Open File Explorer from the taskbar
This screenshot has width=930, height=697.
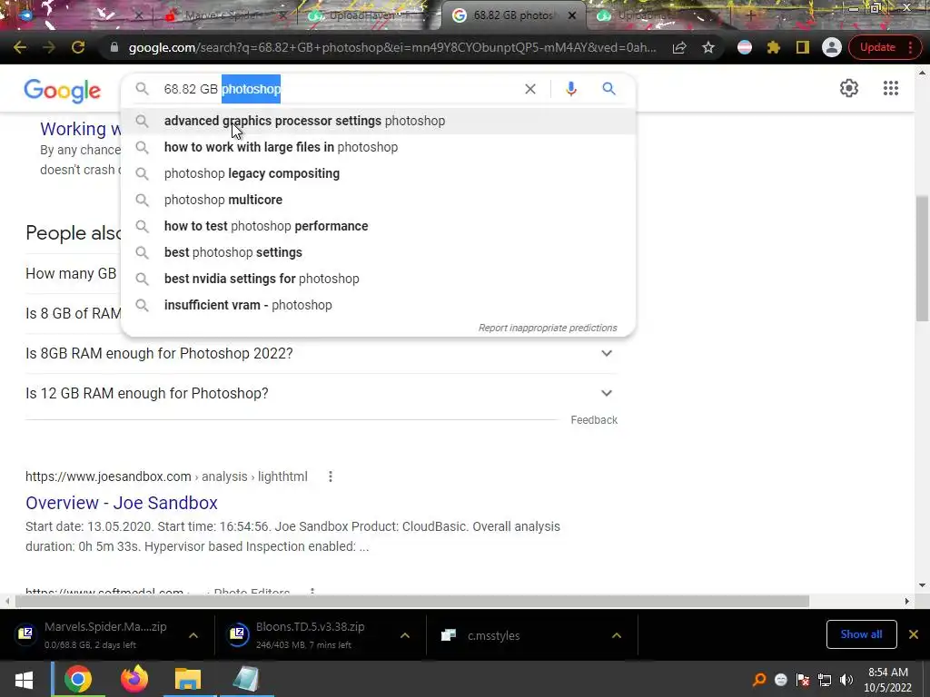[x=188, y=679]
